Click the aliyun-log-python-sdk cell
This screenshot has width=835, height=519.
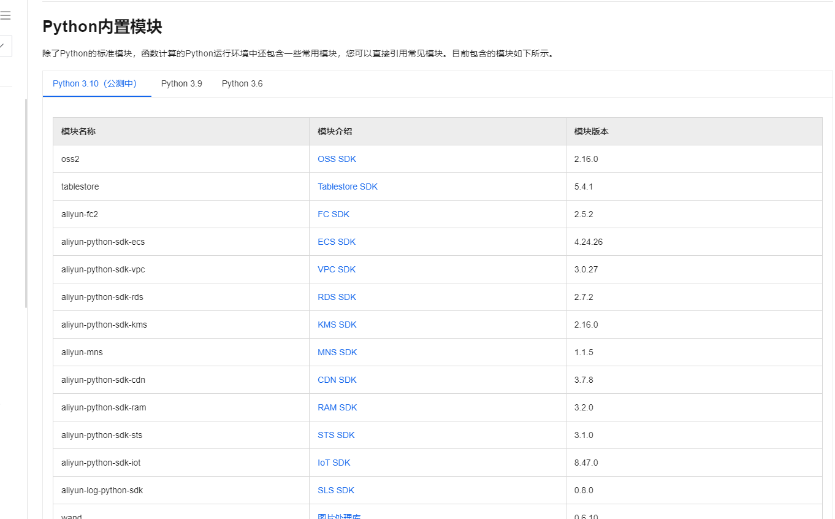click(x=181, y=490)
